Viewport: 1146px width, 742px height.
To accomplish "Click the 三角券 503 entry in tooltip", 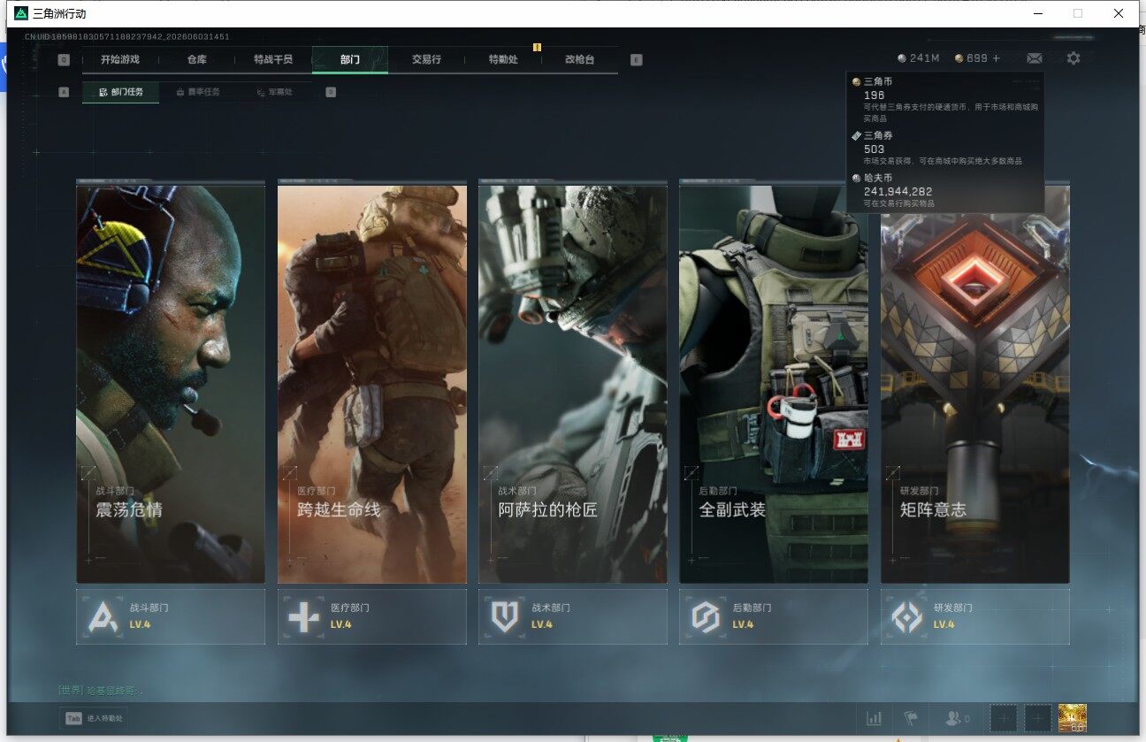I will [x=944, y=148].
